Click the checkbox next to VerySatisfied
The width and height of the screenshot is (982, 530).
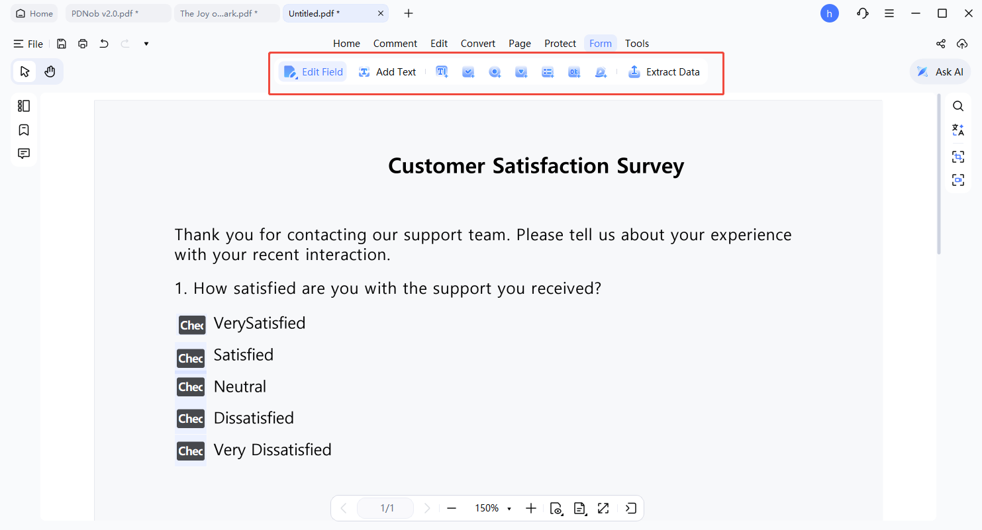(191, 324)
